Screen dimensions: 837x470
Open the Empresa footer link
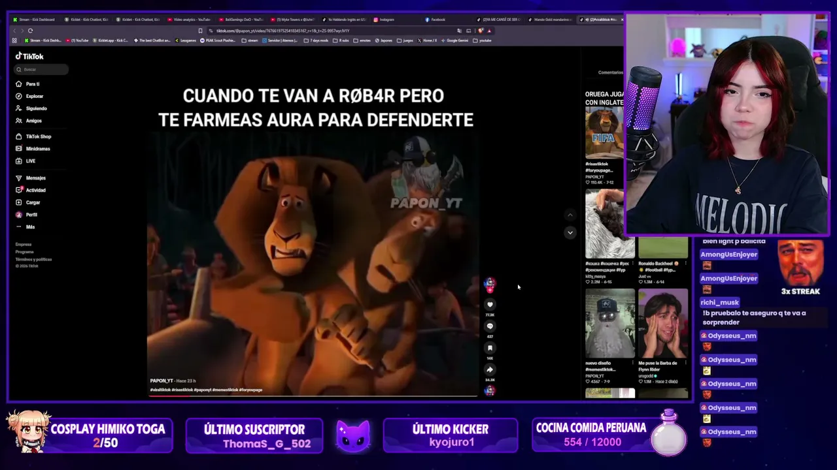(24, 244)
